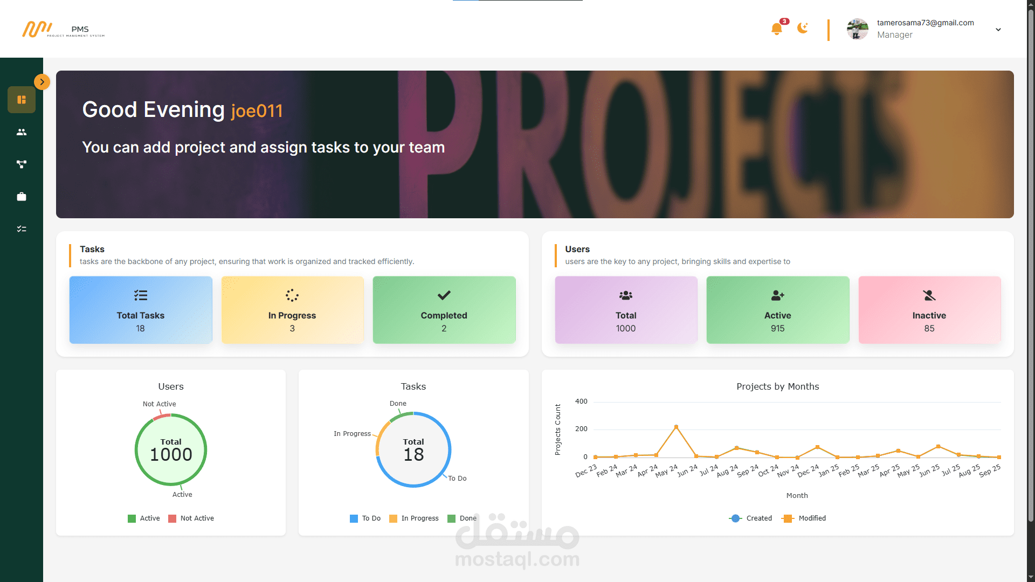Toggle Not Active legend in Users chart
Screen dimensions: 1035x582
191,518
